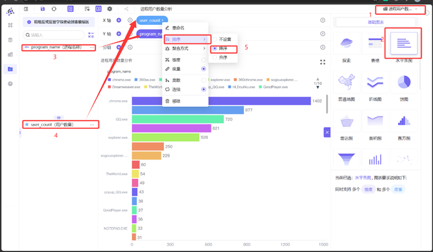Click the program_name pill on Y轴

(150, 34)
